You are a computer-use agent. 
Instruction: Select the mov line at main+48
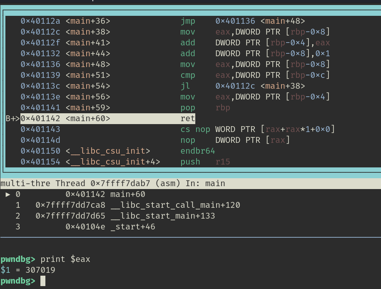[175, 65]
